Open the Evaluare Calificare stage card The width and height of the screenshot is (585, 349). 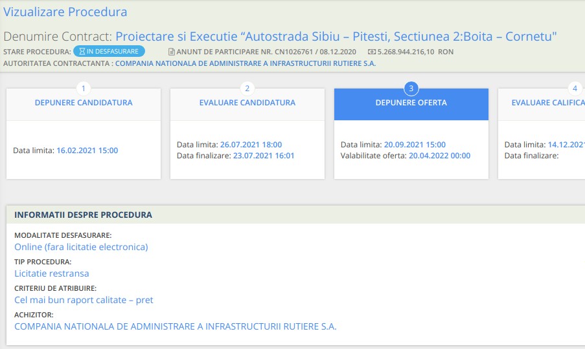coord(547,103)
